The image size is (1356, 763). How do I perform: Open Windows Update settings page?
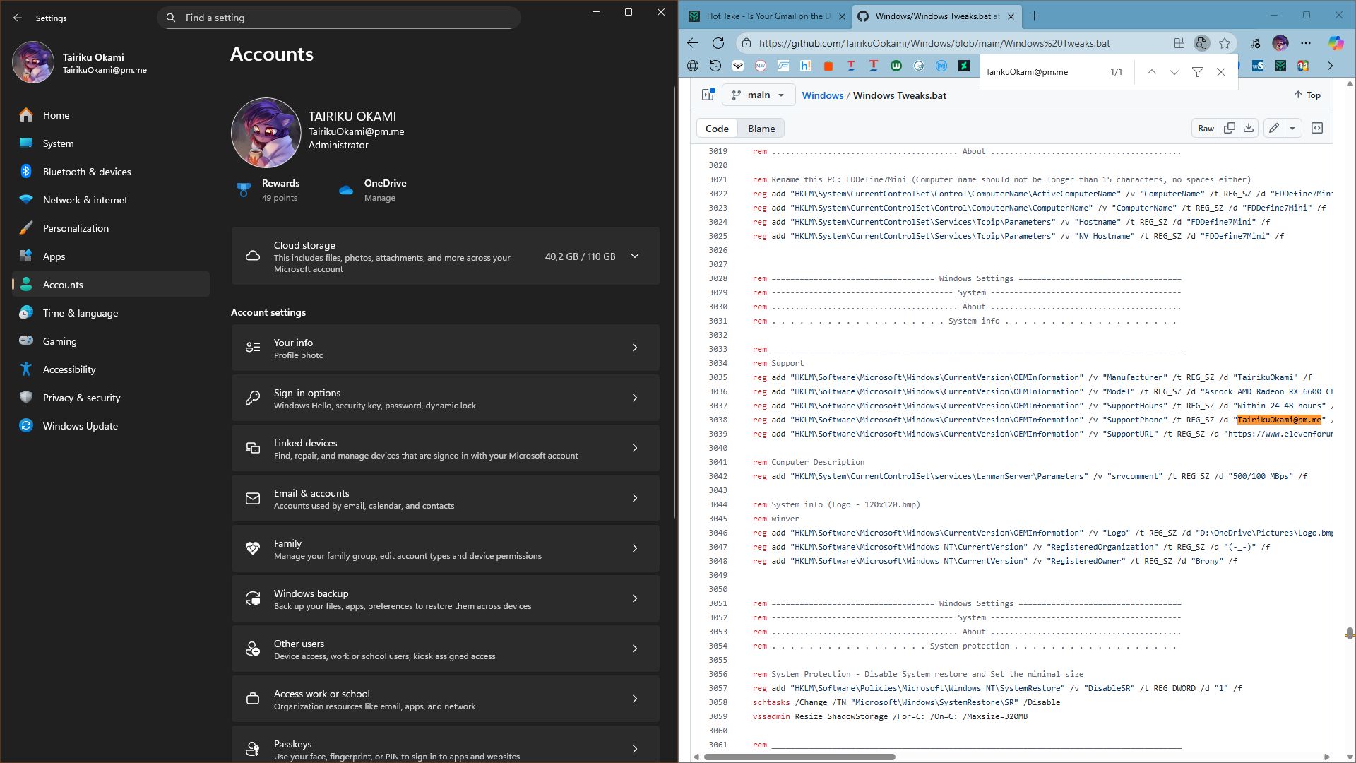pyautogui.click(x=80, y=426)
